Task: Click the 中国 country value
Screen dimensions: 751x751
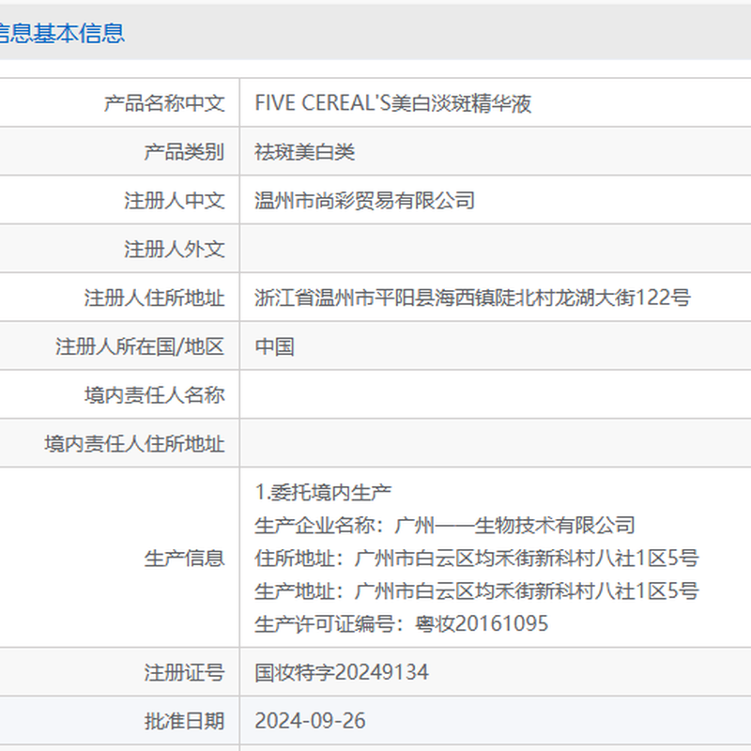Action: point(275,347)
